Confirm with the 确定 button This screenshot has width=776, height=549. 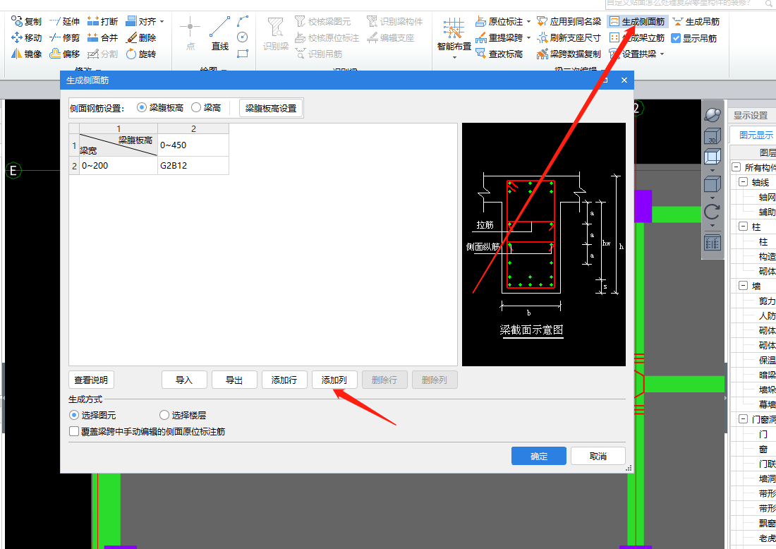click(538, 456)
